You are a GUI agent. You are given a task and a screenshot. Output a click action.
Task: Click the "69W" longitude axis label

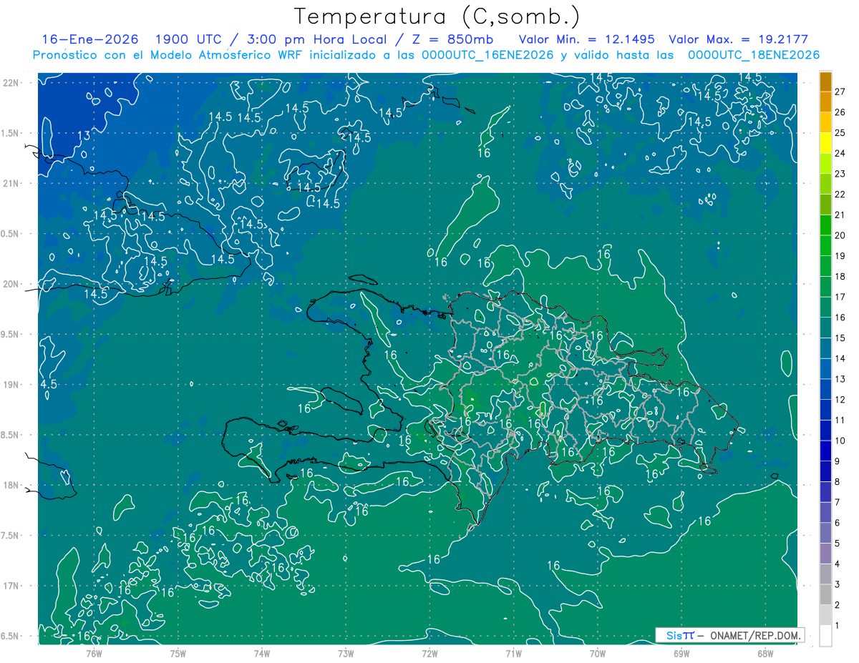[681, 653]
